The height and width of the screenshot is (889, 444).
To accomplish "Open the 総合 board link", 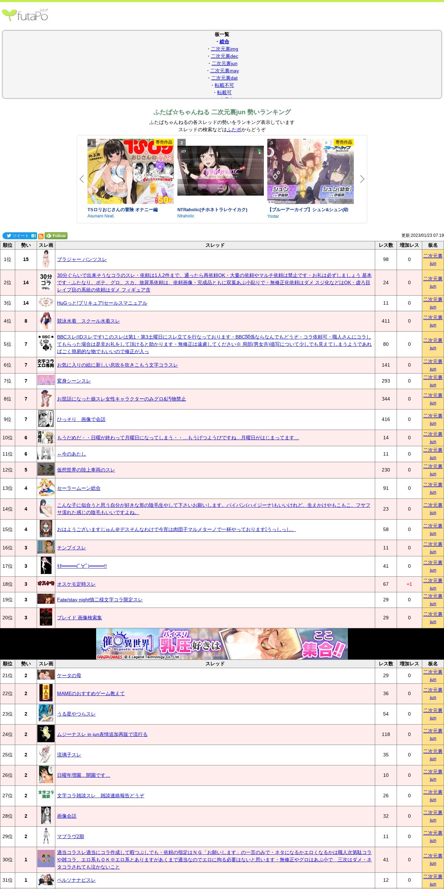I will click(224, 42).
